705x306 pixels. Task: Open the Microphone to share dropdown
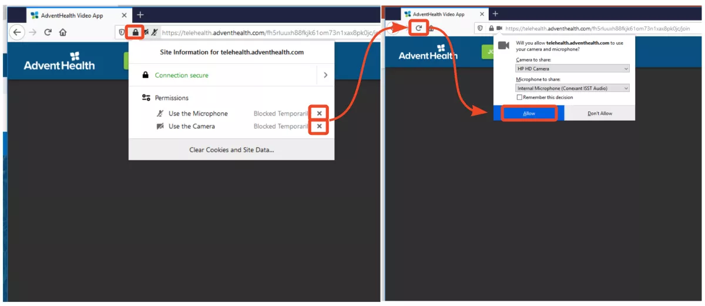572,88
